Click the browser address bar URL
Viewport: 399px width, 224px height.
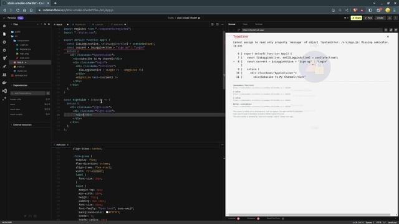point(78,10)
